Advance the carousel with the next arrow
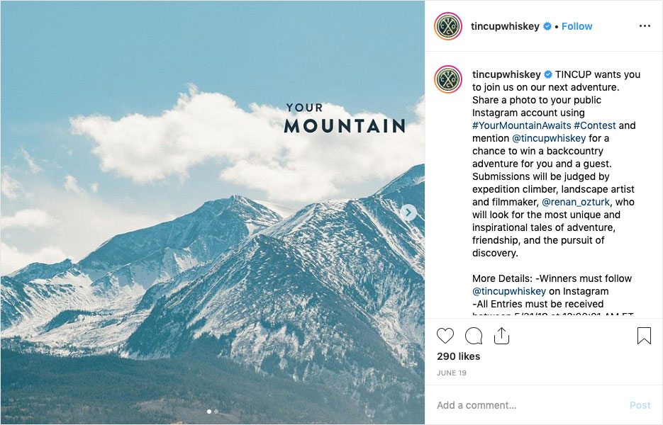 (x=408, y=212)
